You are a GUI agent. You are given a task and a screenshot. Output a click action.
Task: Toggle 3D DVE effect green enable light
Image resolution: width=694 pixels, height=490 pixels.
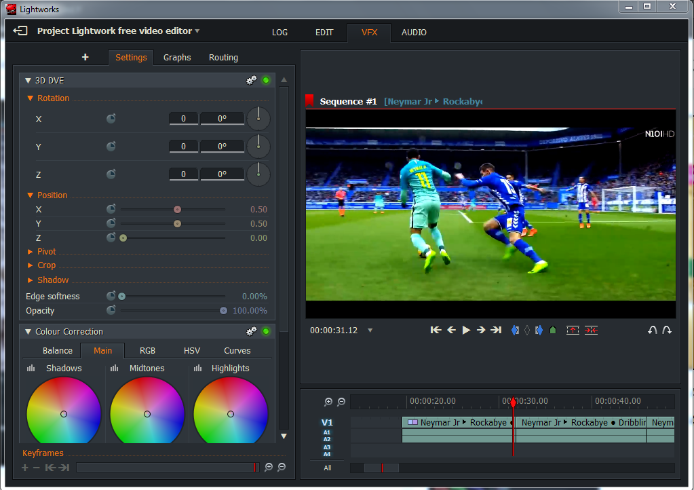click(266, 80)
